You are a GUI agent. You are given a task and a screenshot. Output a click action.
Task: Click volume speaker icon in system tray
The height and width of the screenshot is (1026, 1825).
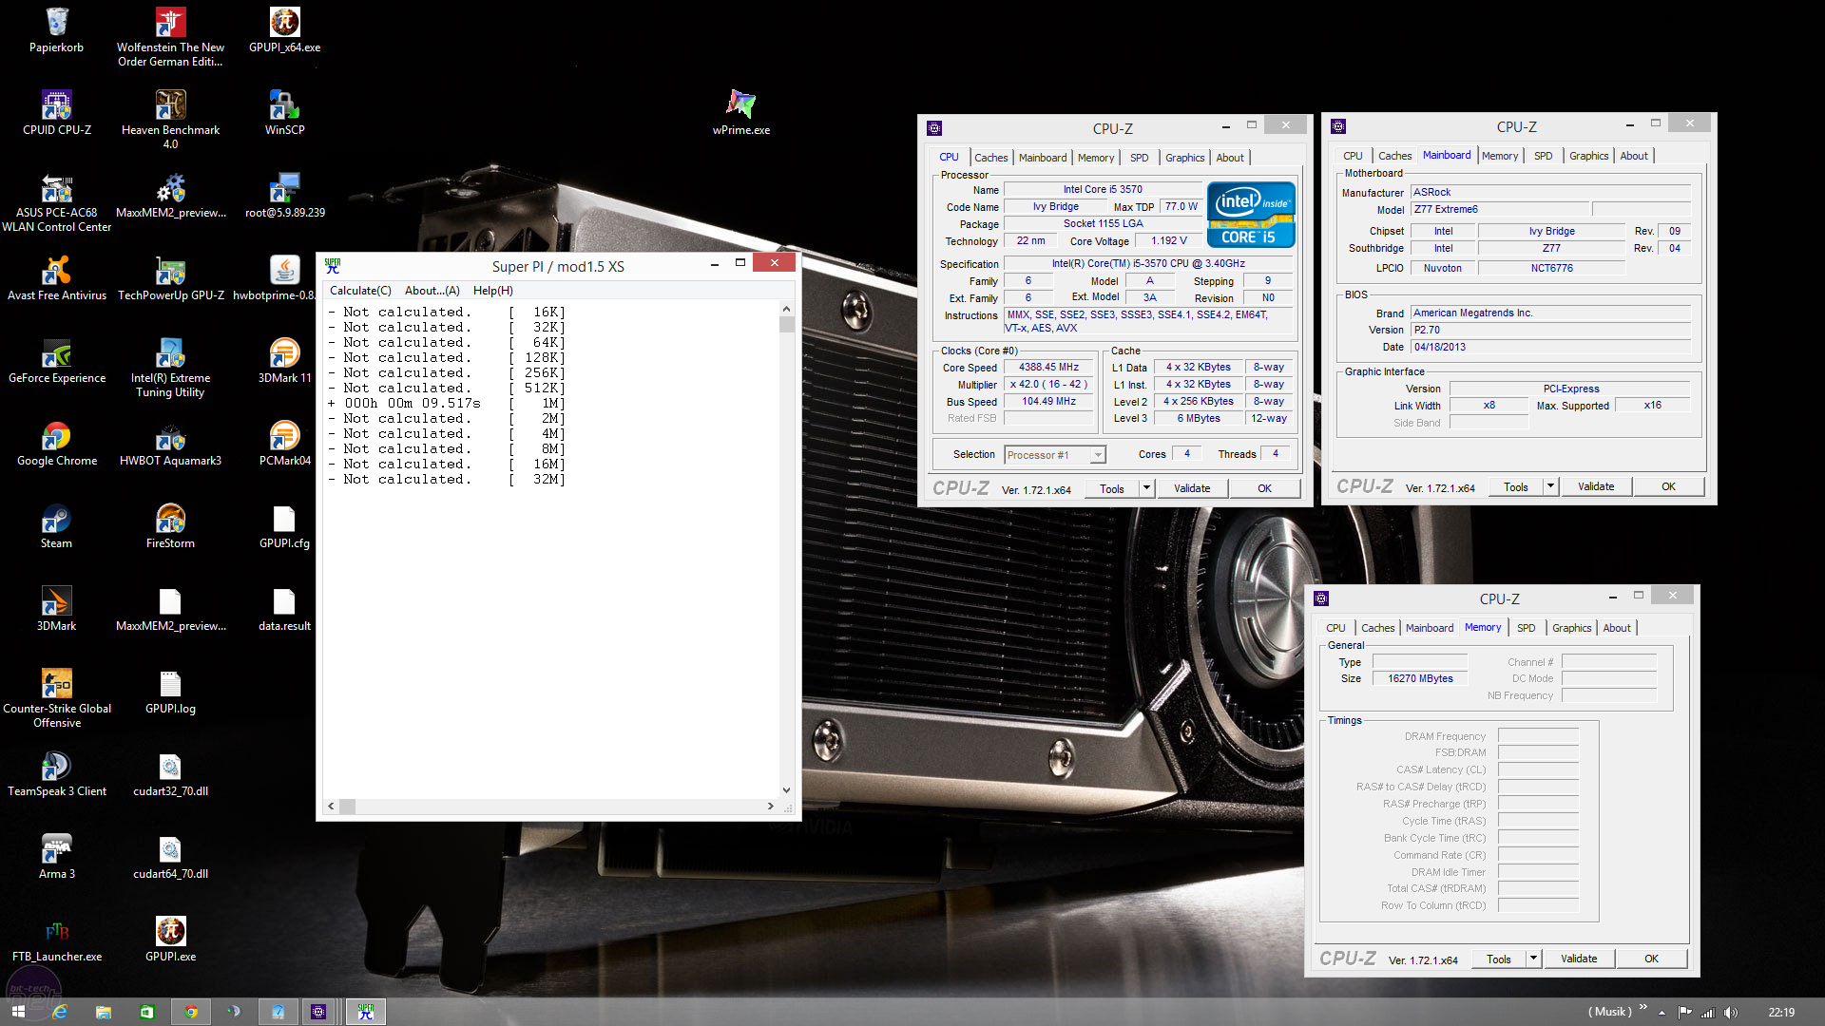(x=1731, y=1012)
